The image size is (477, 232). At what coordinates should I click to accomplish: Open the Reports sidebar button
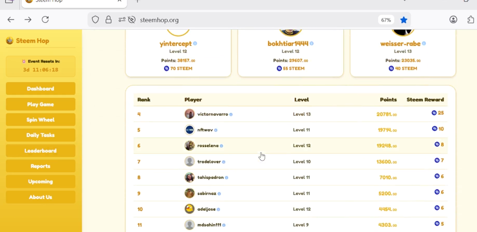tap(41, 166)
